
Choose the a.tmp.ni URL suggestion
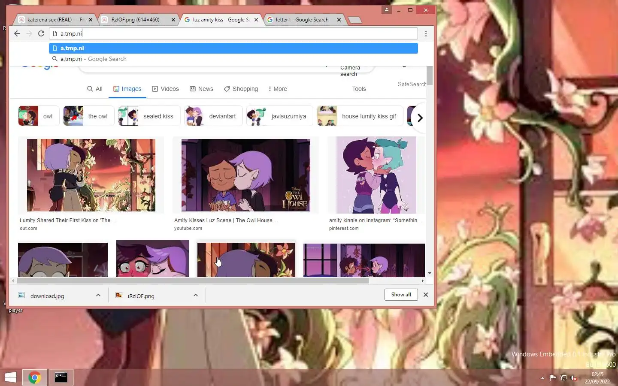click(233, 48)
